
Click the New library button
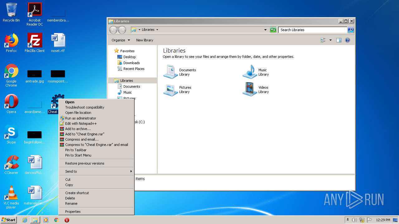(x=145, y=40)
